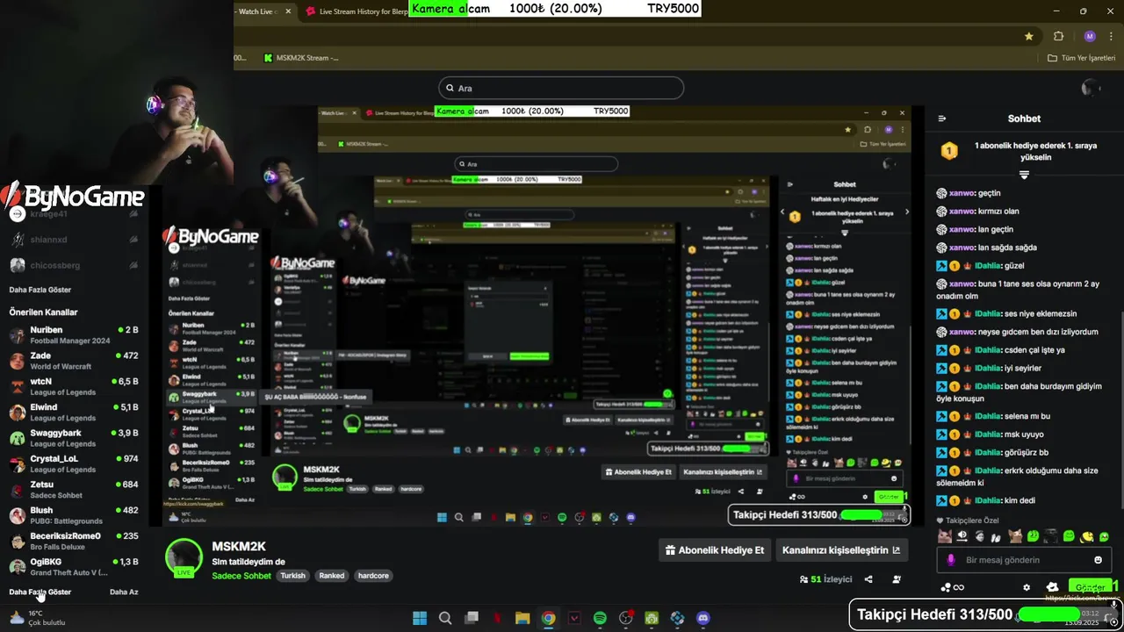The height and width of the screenshot is (632, 1124).
Task: Open MSKM2K Stream bookmark
Action: click(x=301, y=58)
